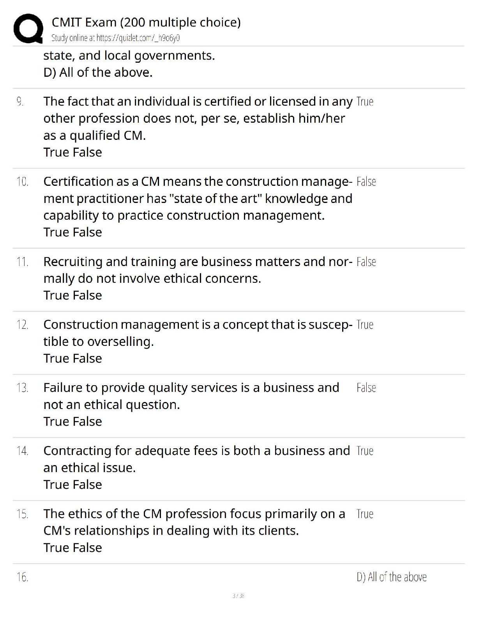Click question 12 about overselling construction management
This screenshot has height=617, width=477.
[198, 333]
